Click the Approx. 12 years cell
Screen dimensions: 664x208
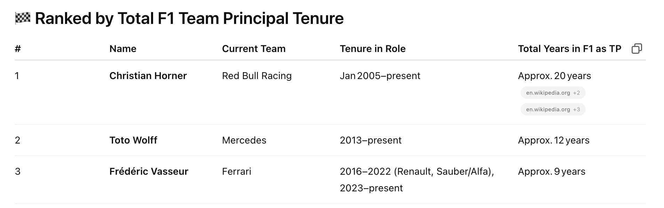[554, 140]
